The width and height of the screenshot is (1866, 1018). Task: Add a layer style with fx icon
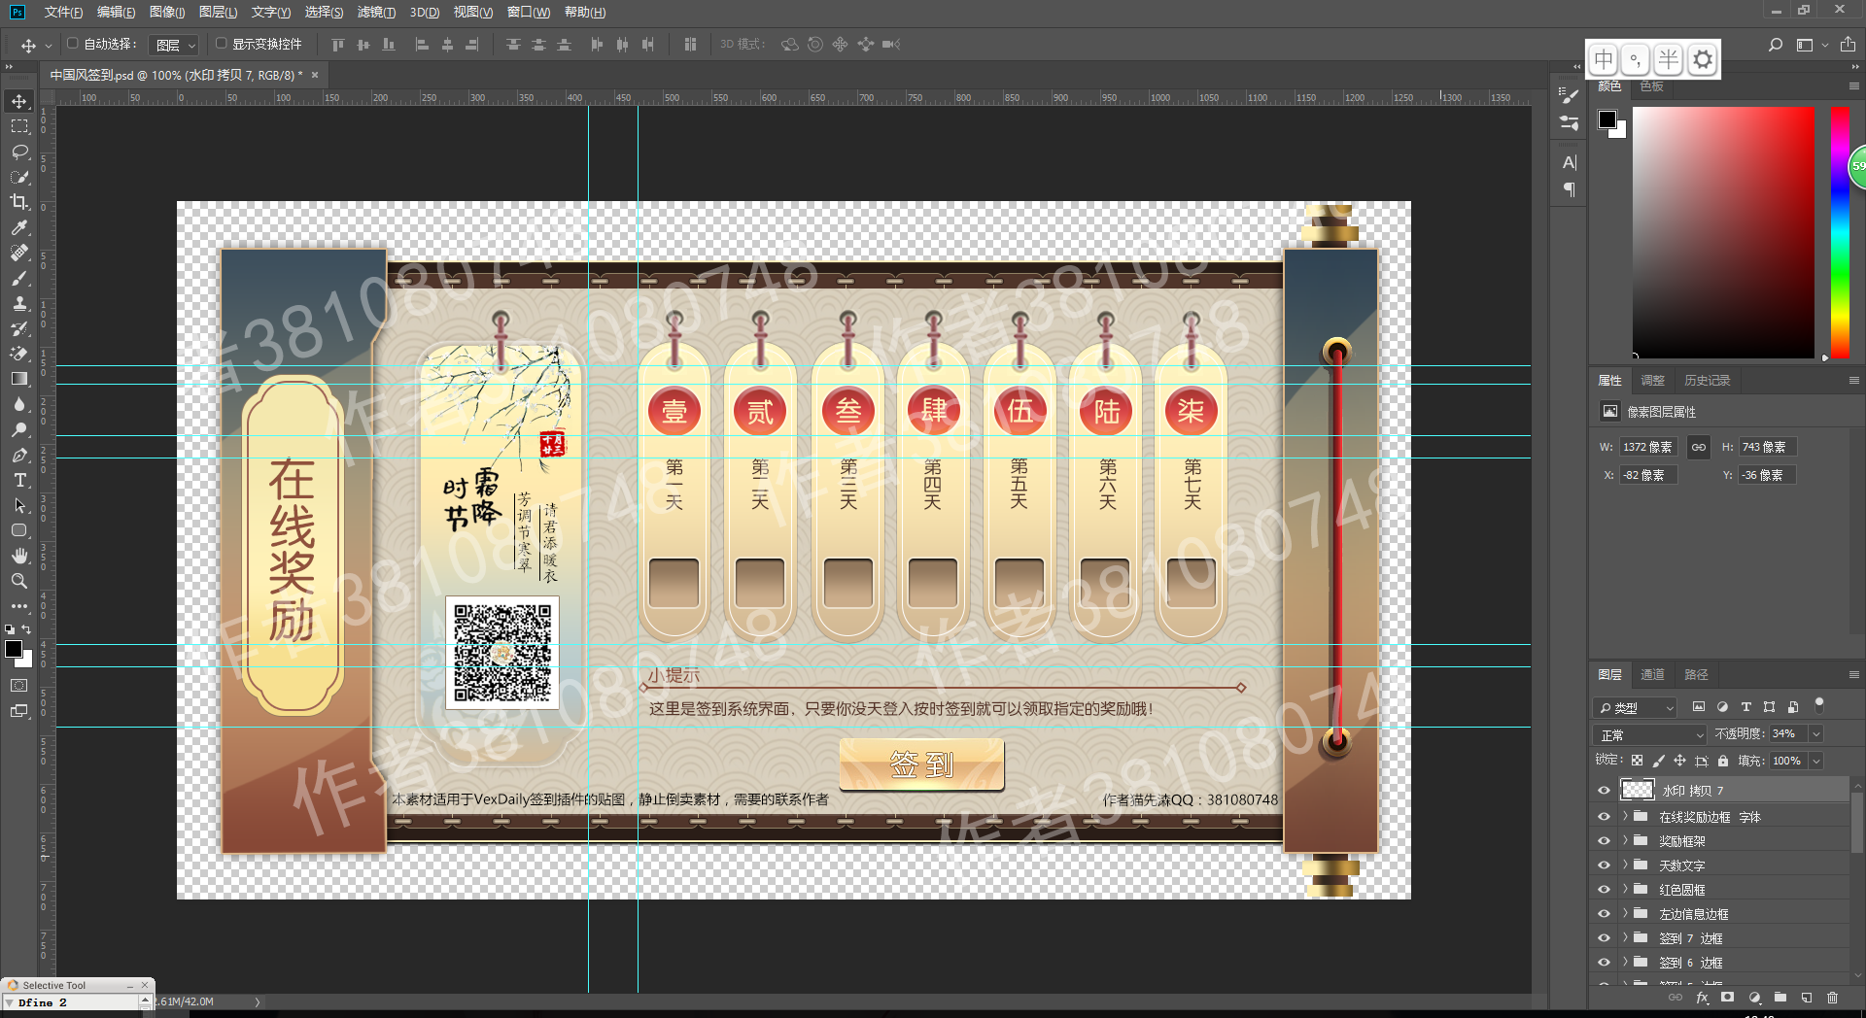click(1702, 998)
